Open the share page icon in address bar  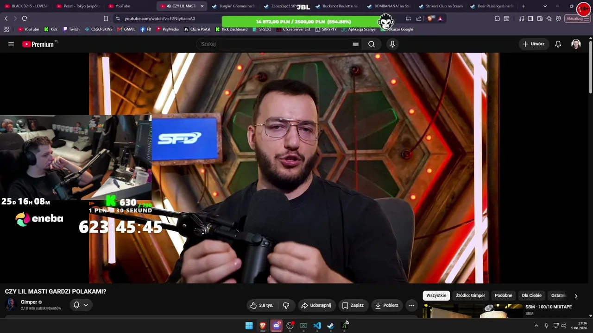(x=419, y=18)
